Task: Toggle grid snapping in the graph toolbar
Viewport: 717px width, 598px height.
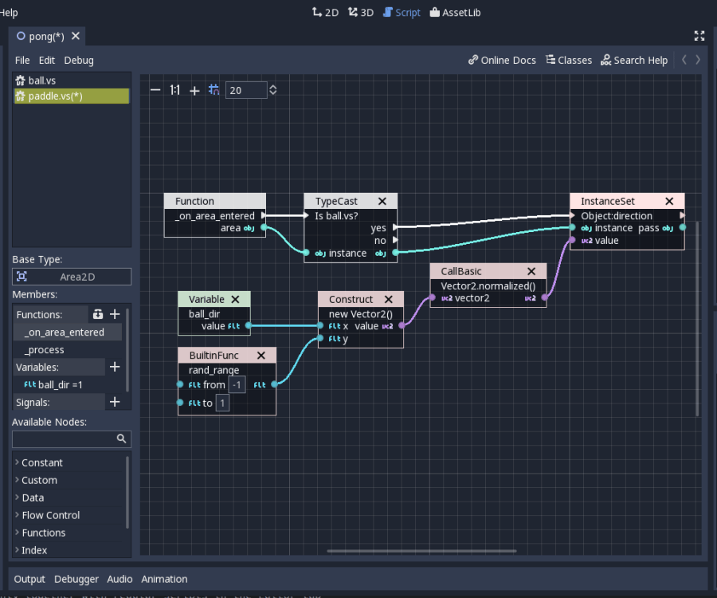Action: (214, 90)
